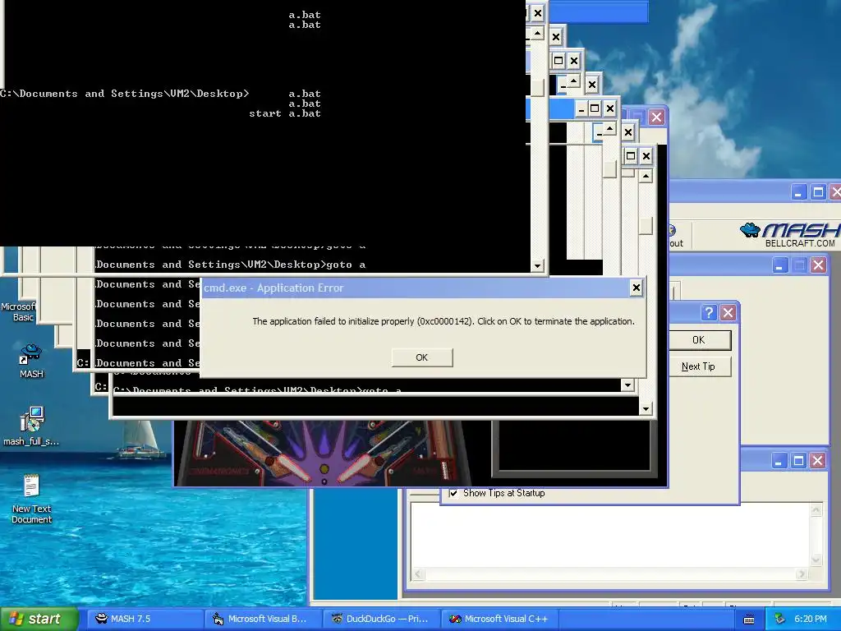Viewport: 841px width, 631px height.
Task: Click the white text box's scroll-left arrow
Action: (x=418, y=574)
